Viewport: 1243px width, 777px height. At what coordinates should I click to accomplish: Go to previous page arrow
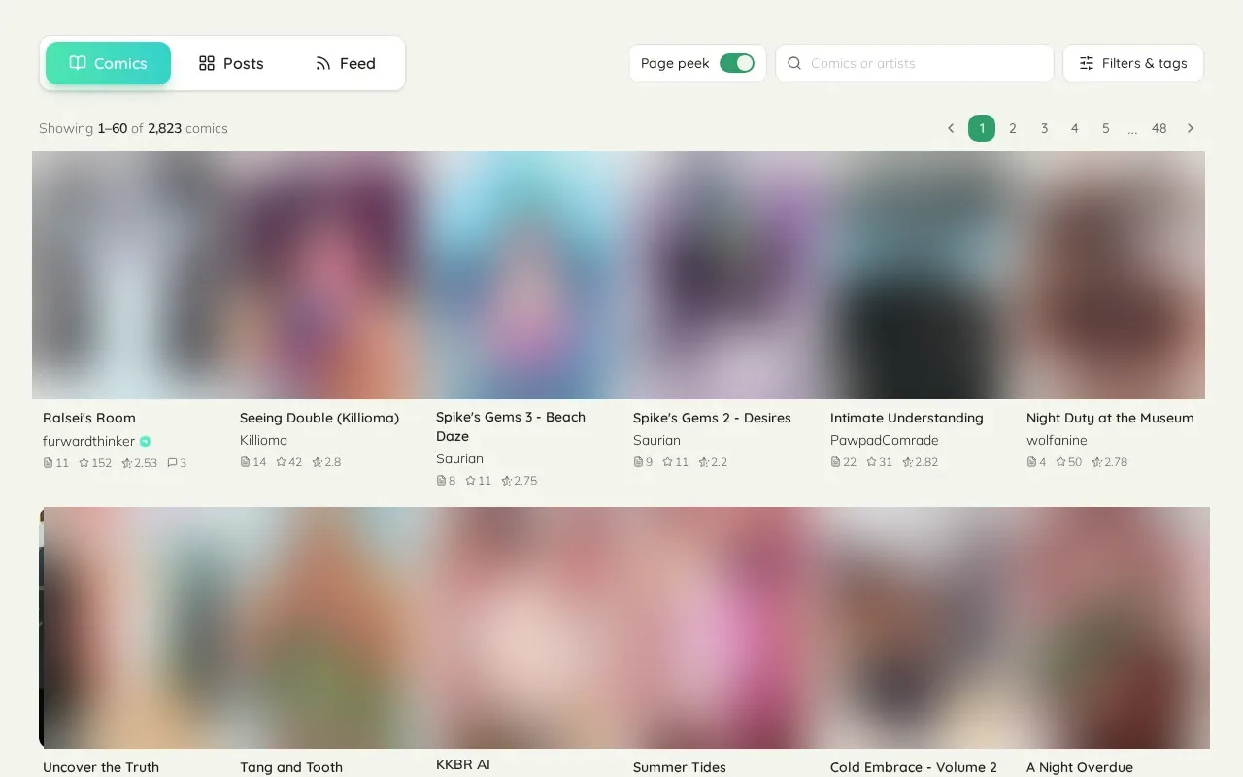[951, 128]
